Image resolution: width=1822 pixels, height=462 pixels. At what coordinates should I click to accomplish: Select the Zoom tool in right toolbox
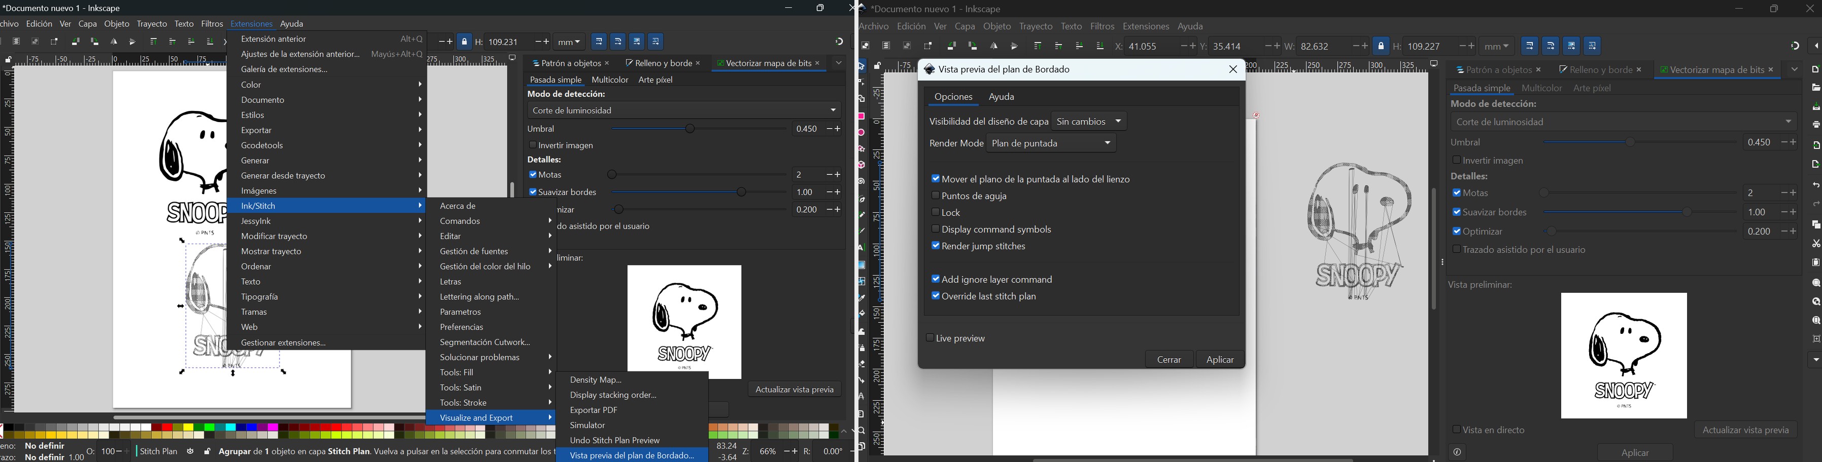pos(862,430)
